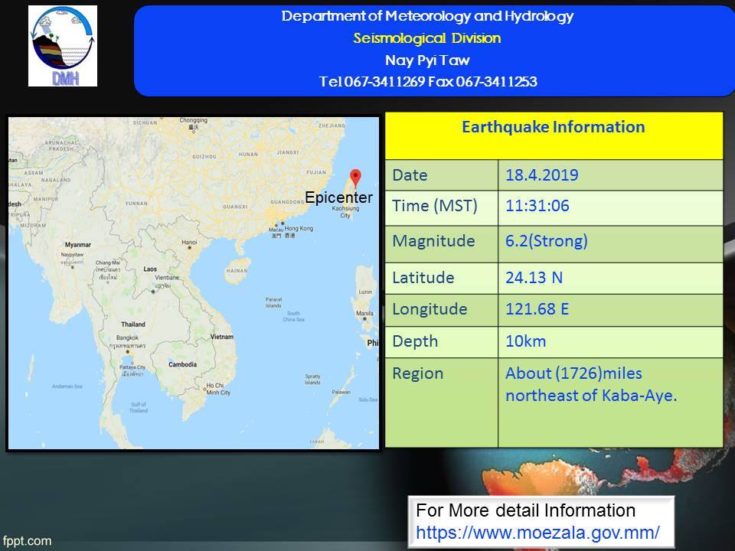The height and width of the screenshot is (551, 735).
Task: Click the magnitude value 6.2(Strong)
Action: coord(546,241)
